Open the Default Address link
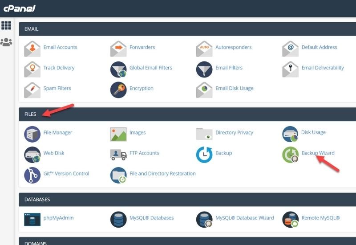The image size is (356, 245). pyautogui.click(x=319, y=47)
